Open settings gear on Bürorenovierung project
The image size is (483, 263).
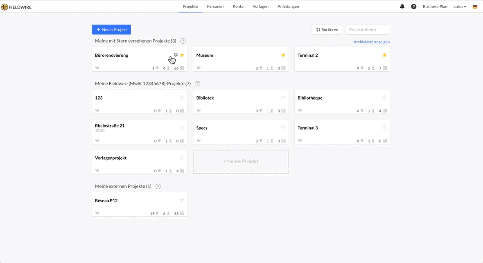click(x=176, y=55)
